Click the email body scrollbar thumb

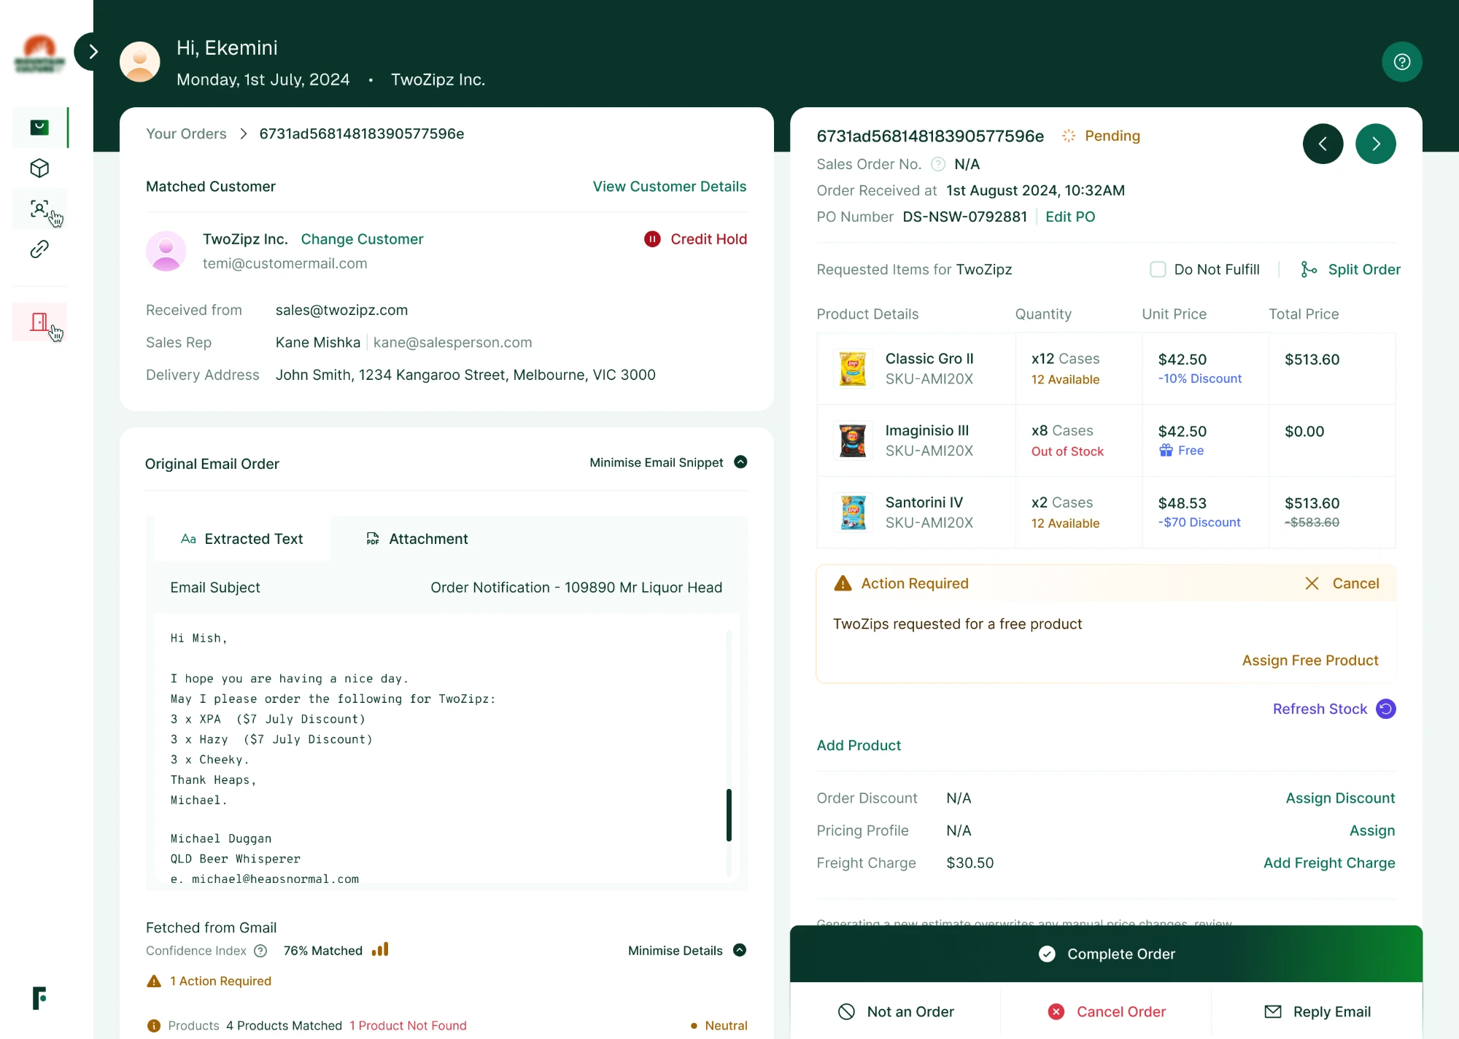click(729, 815)
